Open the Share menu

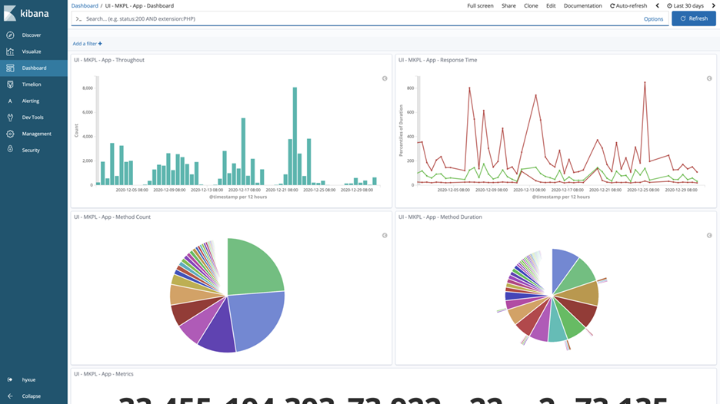[508, 5]
